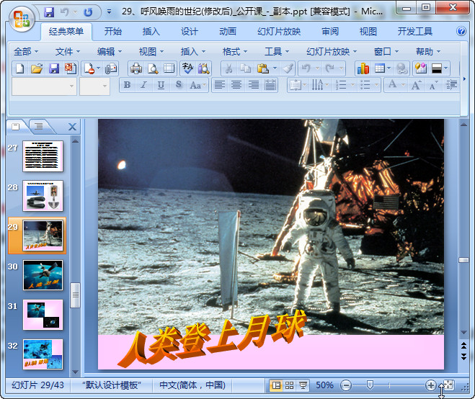475x399 pixels.
Task: Open the 文件 dropdown menu
Action: click(68, 52)
